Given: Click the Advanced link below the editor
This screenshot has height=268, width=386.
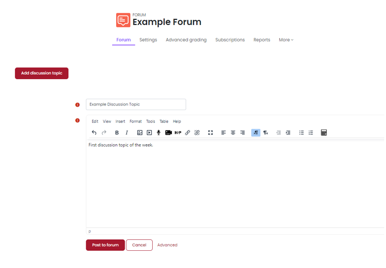Looking at the screenshot, I should (x=167, y=245).
